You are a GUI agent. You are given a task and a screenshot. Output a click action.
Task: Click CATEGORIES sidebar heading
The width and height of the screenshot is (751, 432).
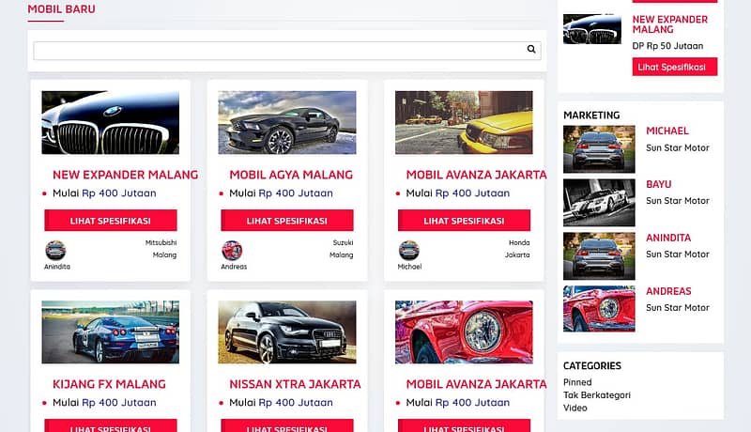coord(592,366)
